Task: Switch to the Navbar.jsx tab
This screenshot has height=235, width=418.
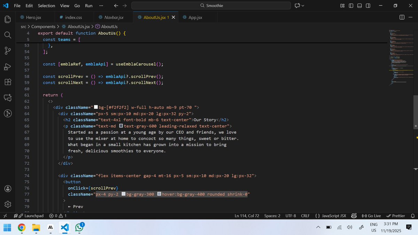Action: (114, 17)
